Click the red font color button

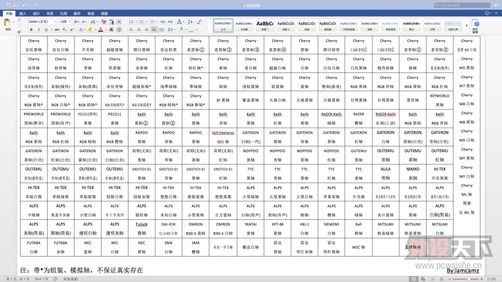pos(101,29)
